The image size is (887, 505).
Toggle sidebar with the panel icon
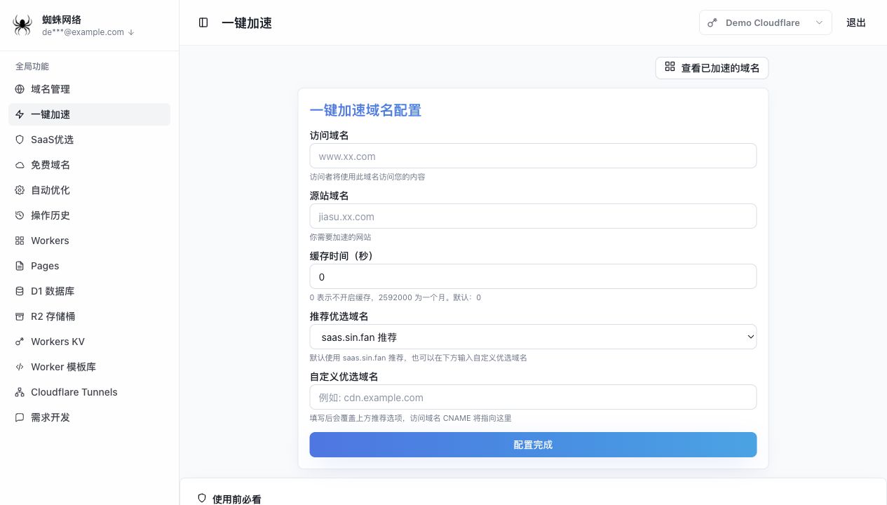coord(203,22)
